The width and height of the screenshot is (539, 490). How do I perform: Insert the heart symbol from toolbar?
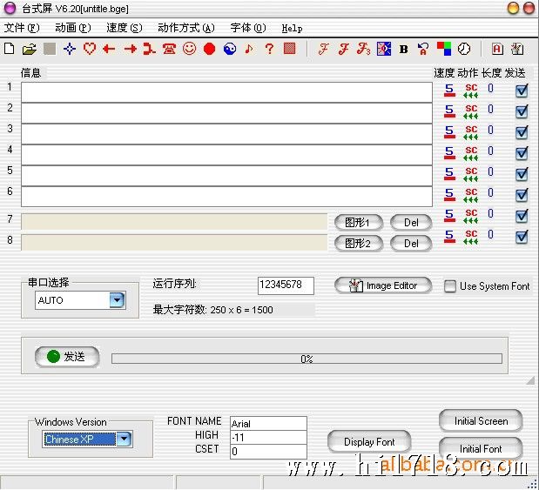click(x=89, y=49)
